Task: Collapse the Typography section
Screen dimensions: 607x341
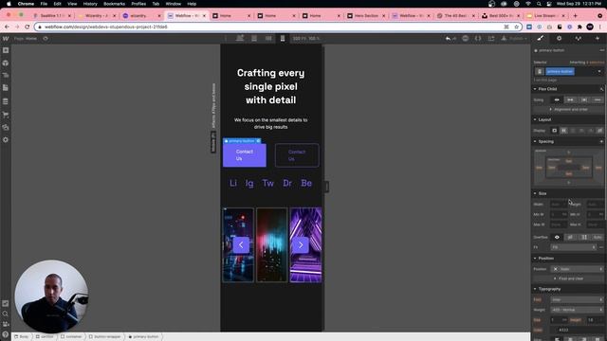Action: point(549,289)
